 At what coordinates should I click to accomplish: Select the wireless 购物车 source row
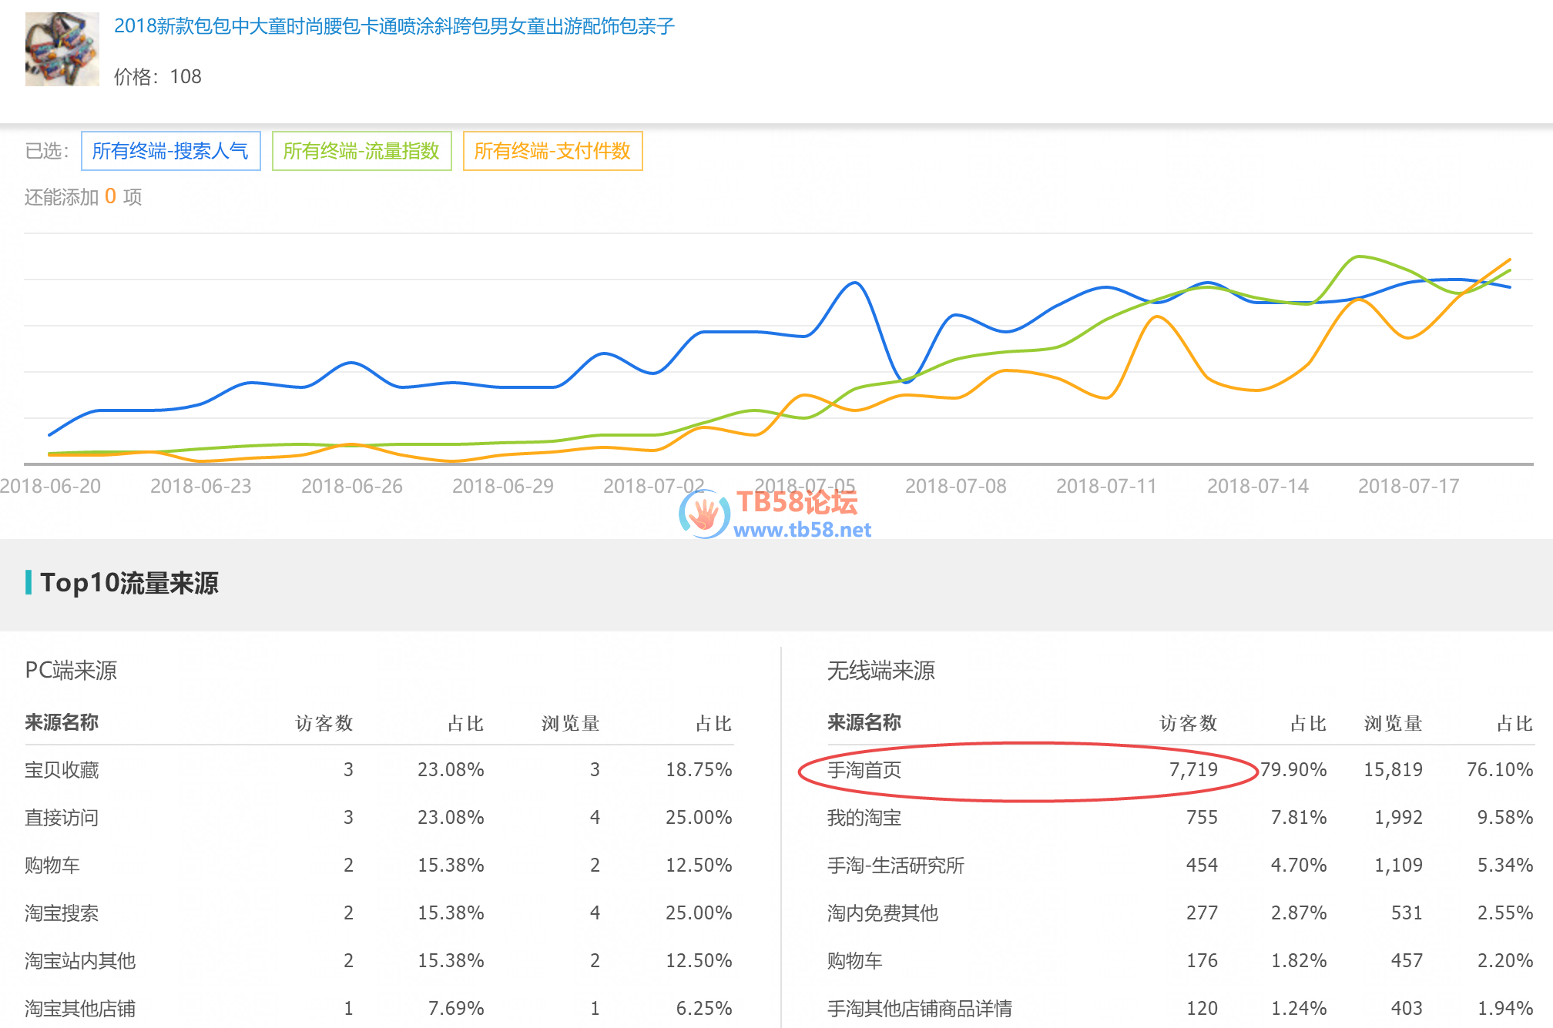pos(1180,961)
